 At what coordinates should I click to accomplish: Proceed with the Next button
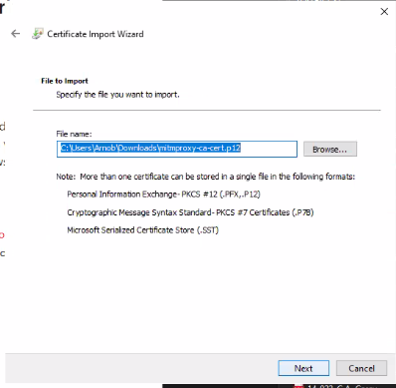303,368
